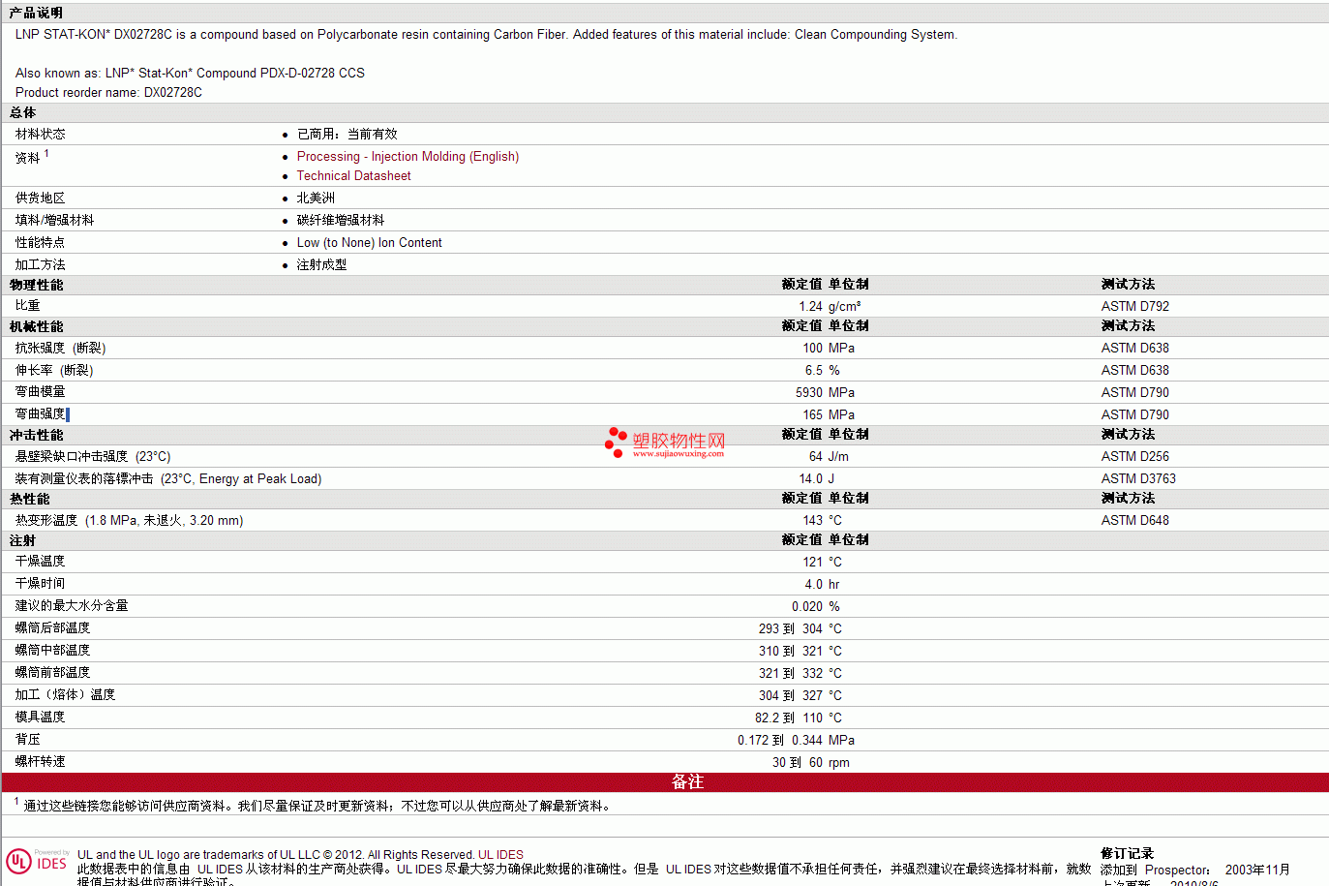Select the 螺杆转速 row label
Viewport: 1329px width, 886px height.
[x=41, y=762]
